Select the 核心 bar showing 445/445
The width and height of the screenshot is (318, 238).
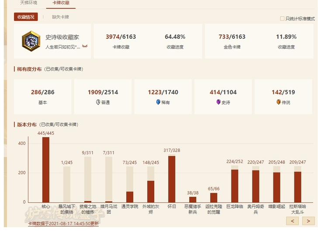pyautogui.click(x=46, y=170)
